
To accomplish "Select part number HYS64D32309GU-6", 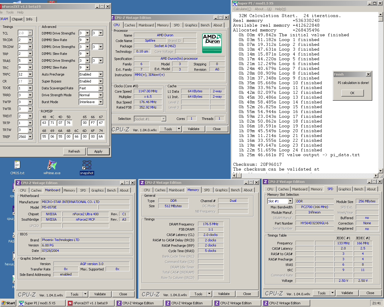I will (314, 223).
